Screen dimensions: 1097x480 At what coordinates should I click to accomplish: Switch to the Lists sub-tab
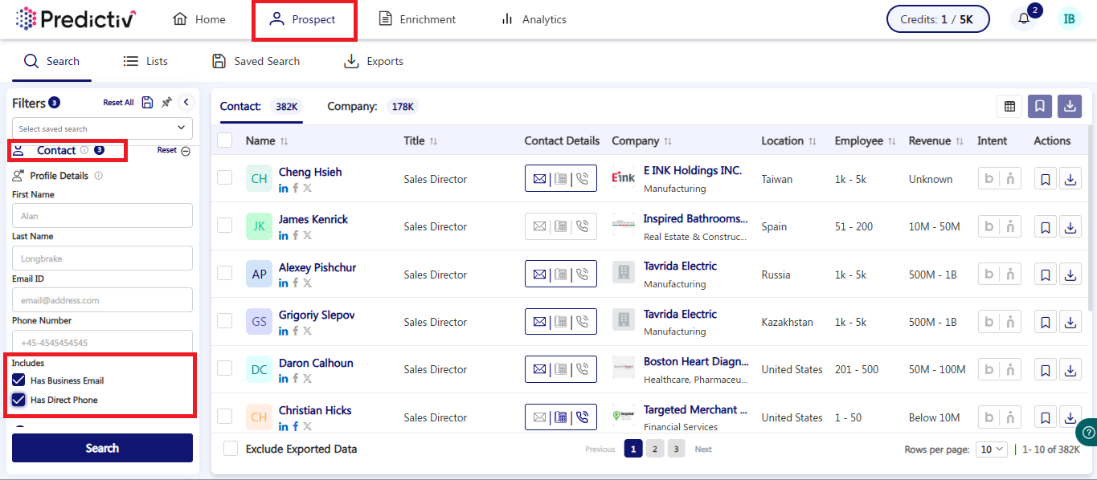(145, 61)
